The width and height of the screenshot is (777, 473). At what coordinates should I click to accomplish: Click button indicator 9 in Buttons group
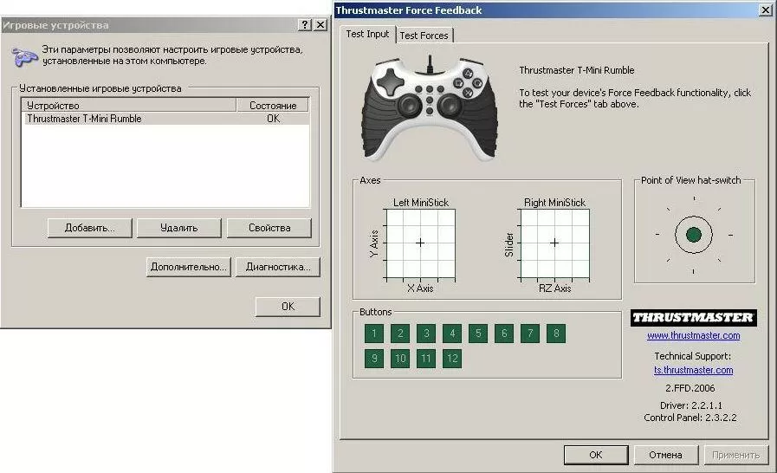(x=374, y=359)
